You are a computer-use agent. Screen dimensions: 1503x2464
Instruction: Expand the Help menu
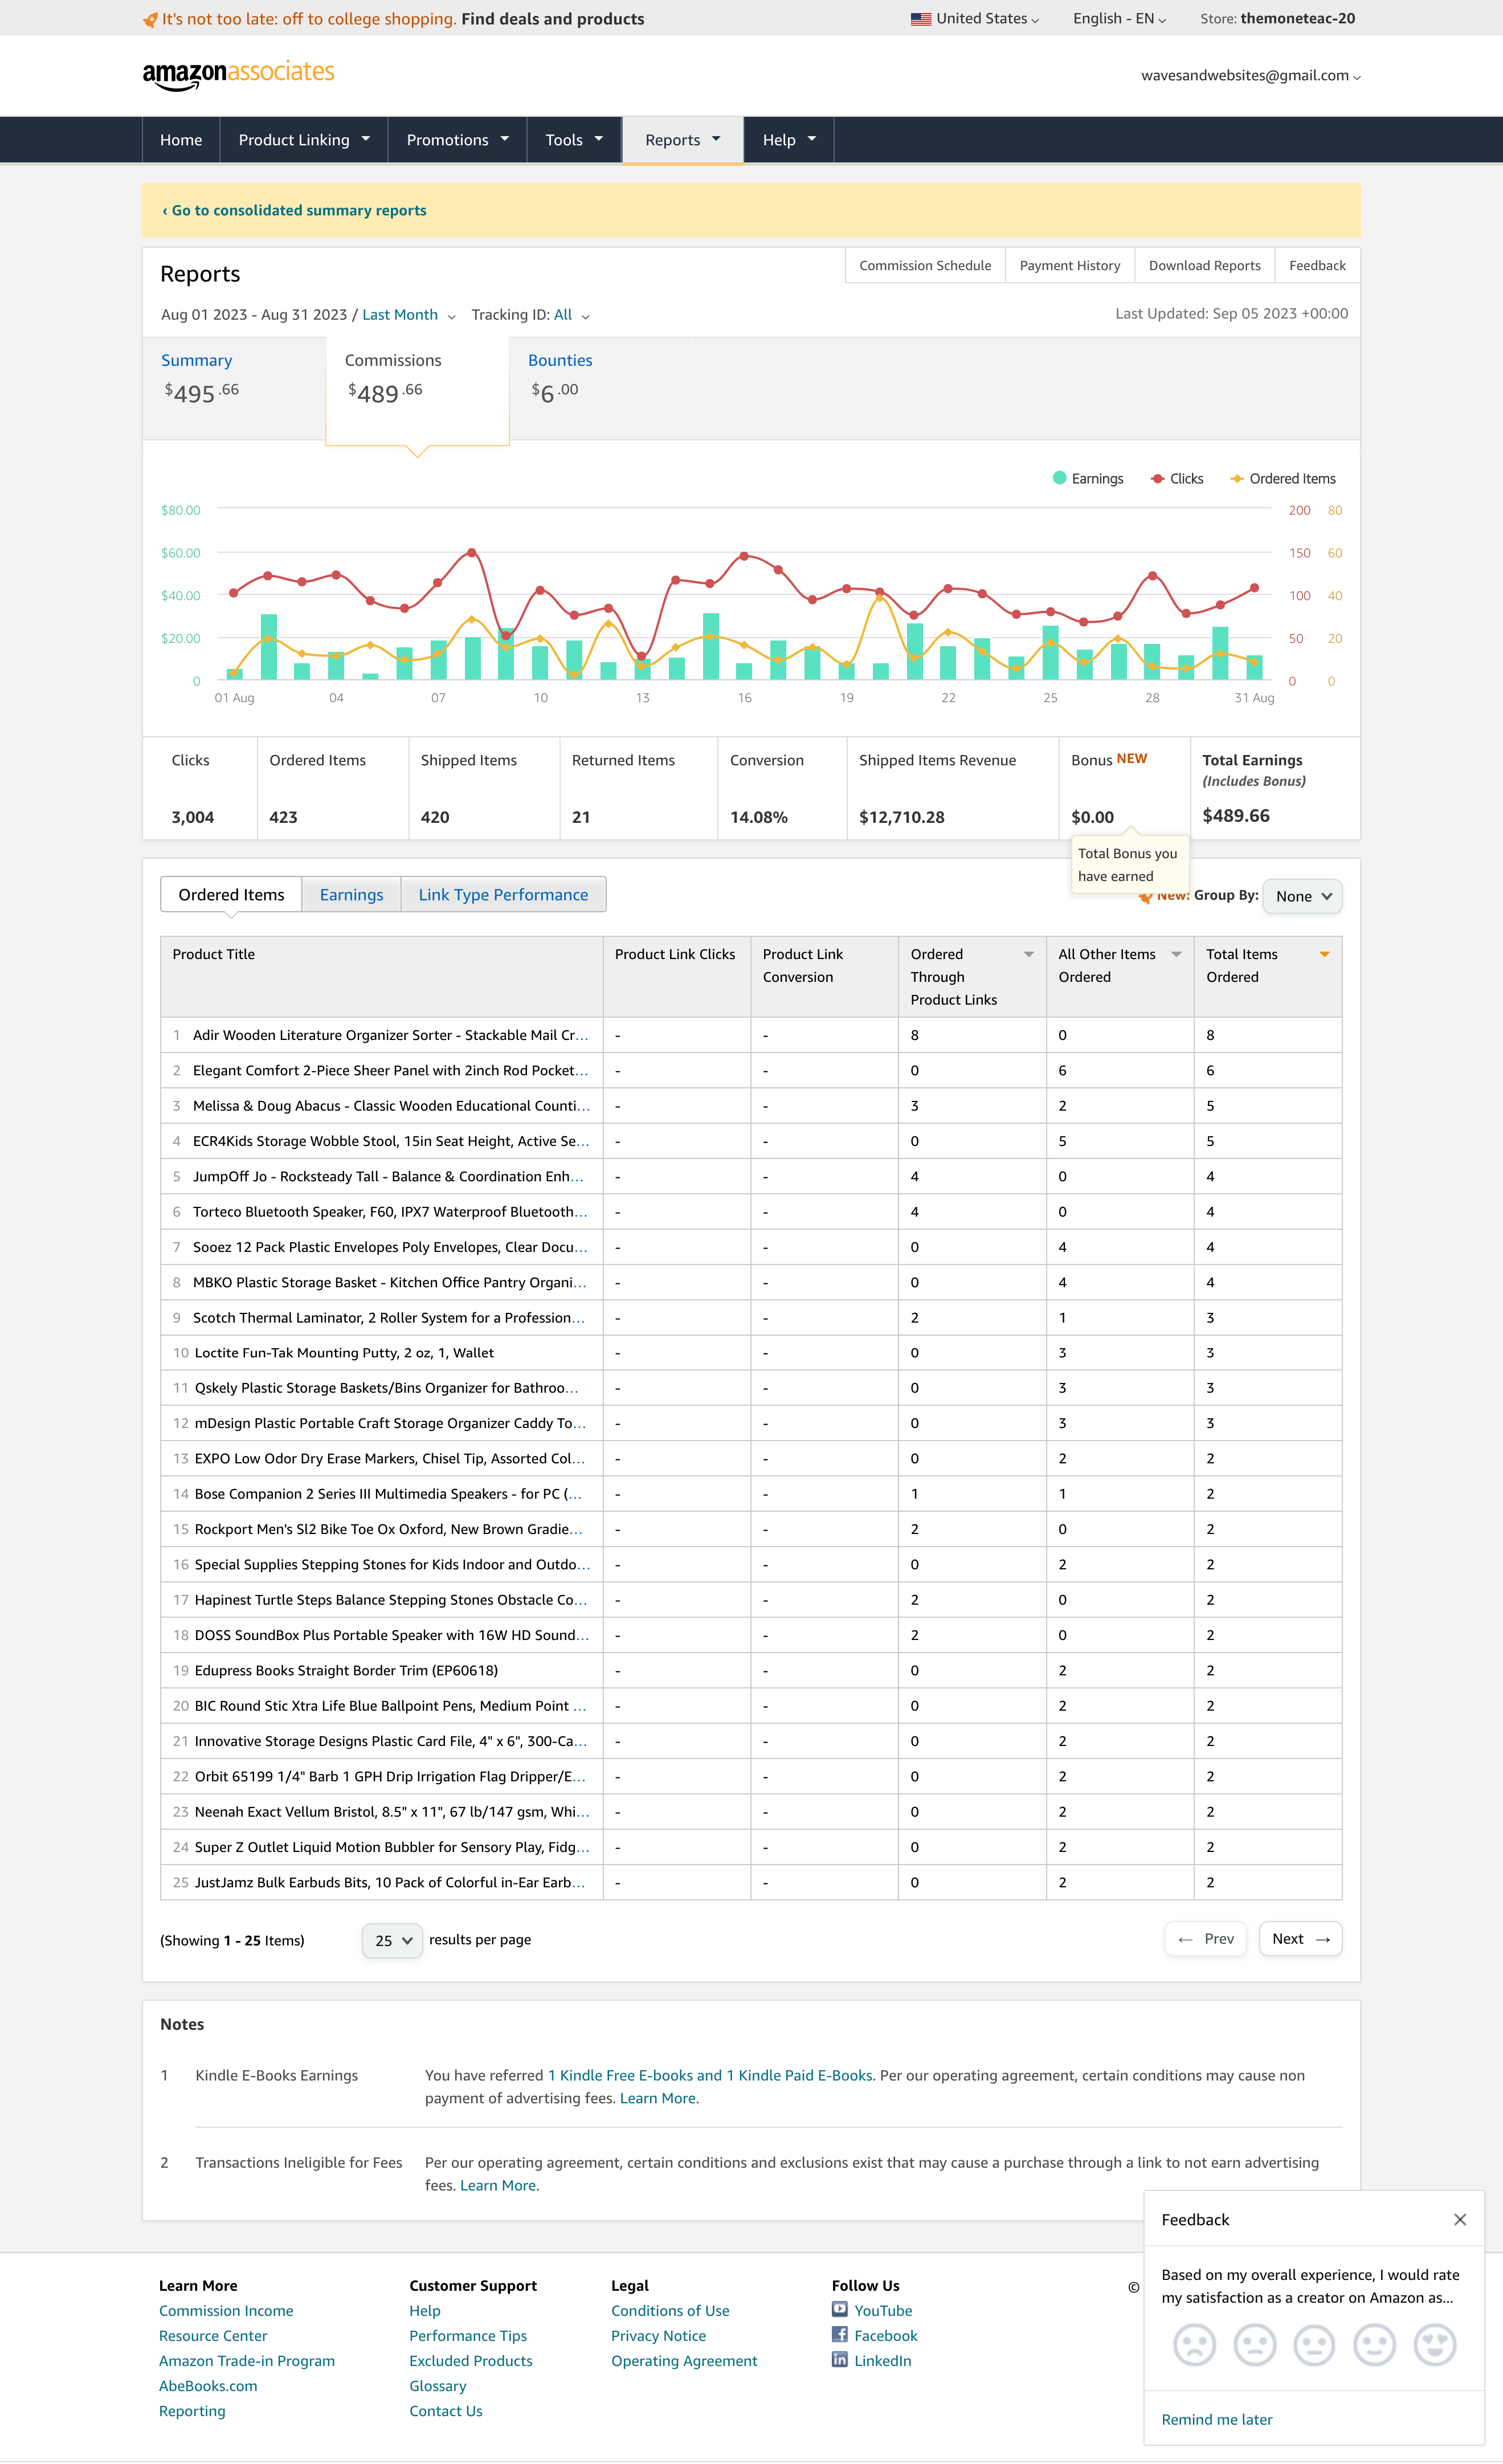(x=789, y=140)
